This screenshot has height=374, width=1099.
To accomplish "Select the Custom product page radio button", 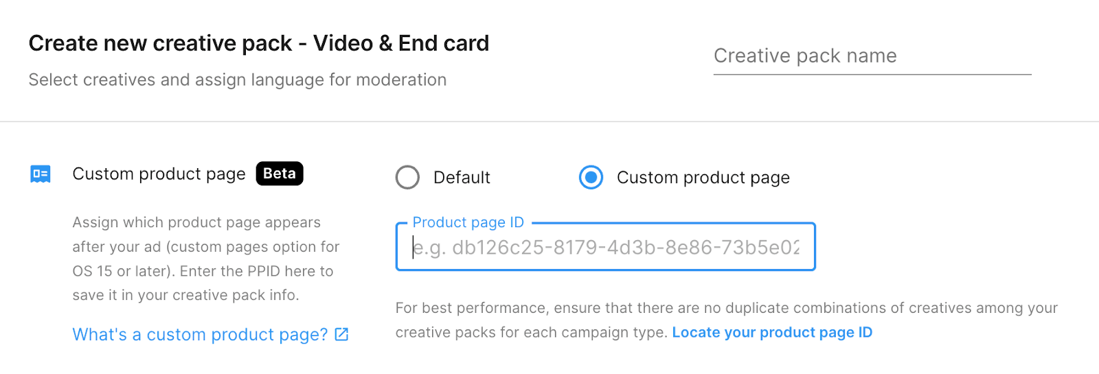I will [591, 177].
